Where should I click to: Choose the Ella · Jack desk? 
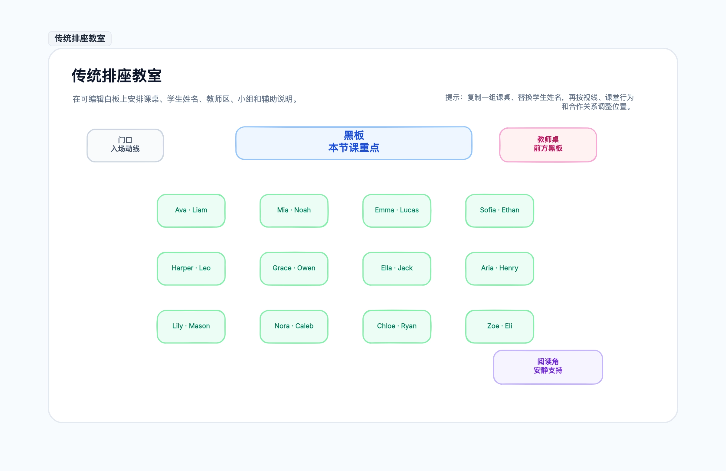pos(397,268)
